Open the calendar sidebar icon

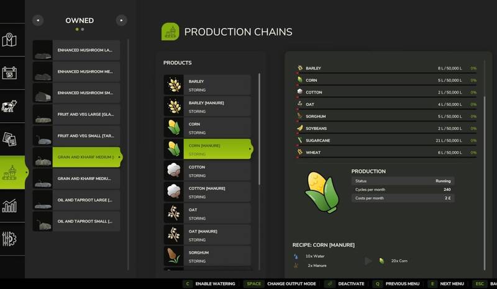9,73
